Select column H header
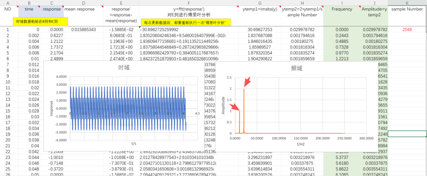 [302, 3]
